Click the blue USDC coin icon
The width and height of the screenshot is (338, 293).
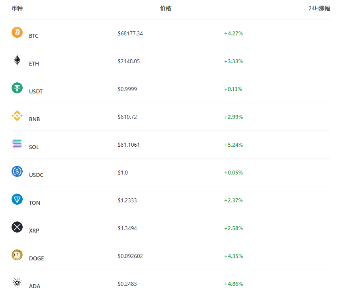[x=17, y=171]
